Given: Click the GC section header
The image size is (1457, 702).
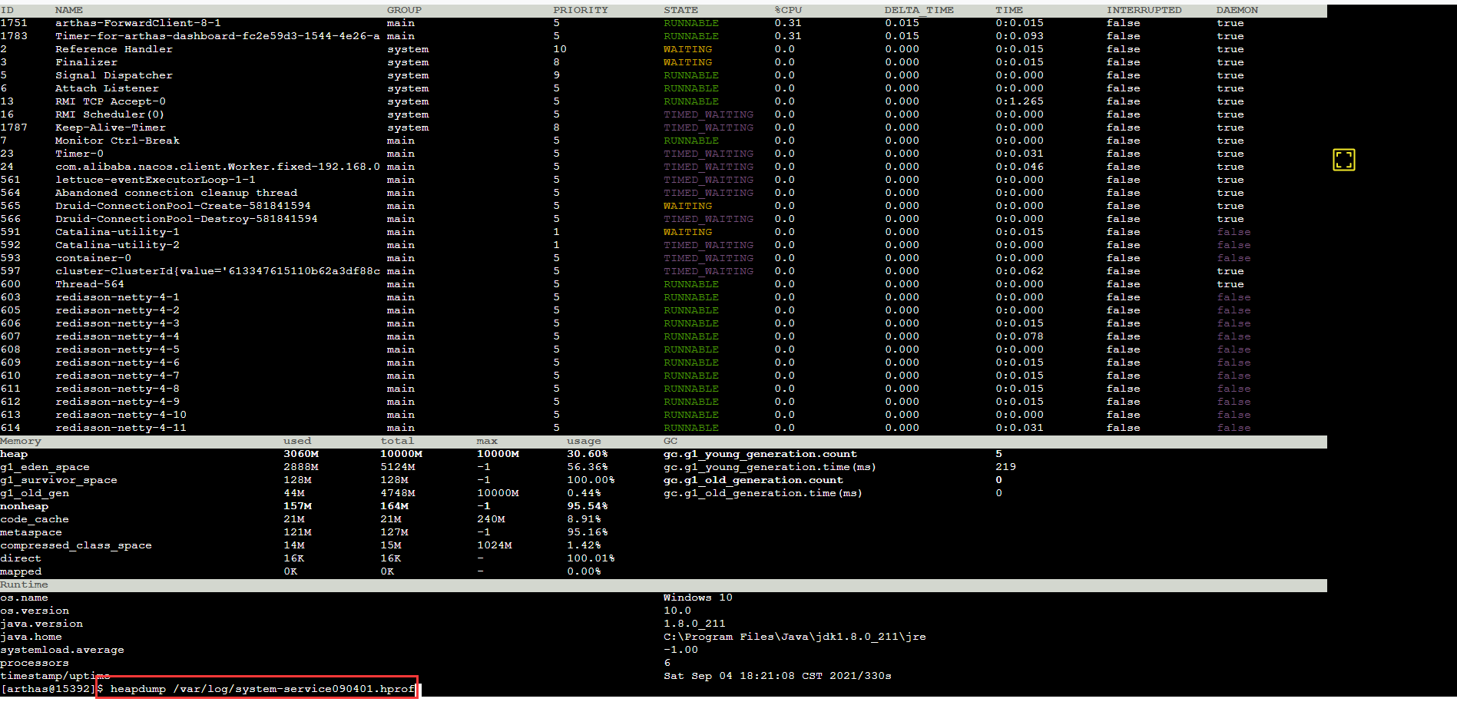Looking at the screenshot, I should [671, 441].
